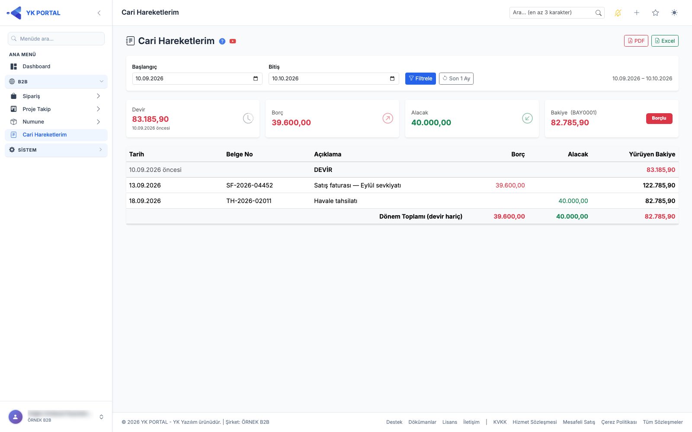Export the statement as PDF

(x=636, y=41)
